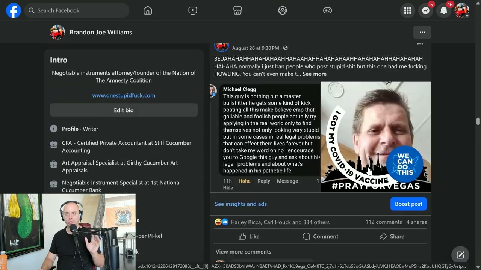Click Message under the comment
Image resolution: width=481 pixels, height=270 pixels.
[287, 181]
